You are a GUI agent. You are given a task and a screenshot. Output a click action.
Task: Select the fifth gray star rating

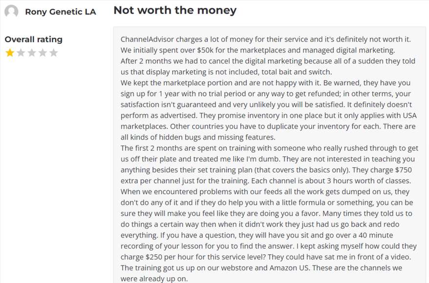54,52
